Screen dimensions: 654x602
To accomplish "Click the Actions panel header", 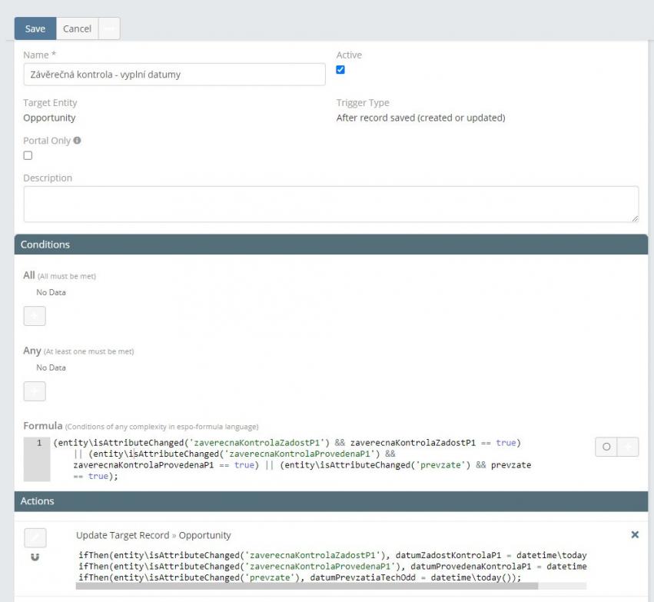I will pos(330,501).
